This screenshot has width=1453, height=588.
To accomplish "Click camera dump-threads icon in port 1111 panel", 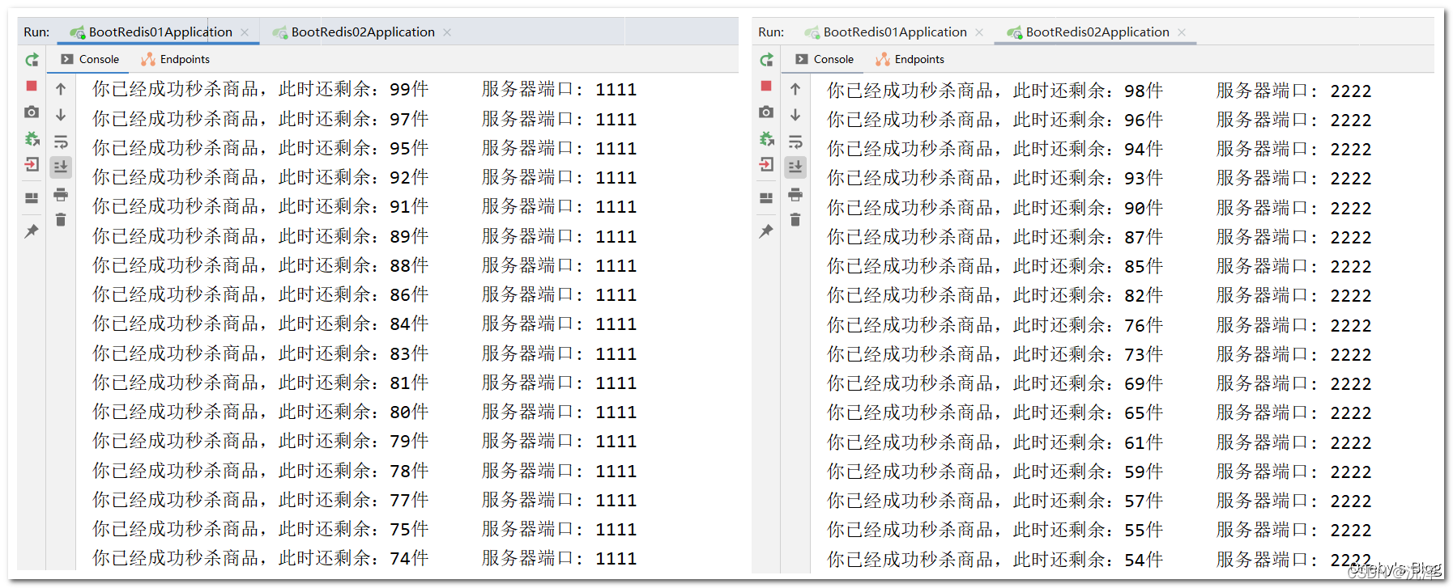I will pyautogui.click(x=32, y=112).
